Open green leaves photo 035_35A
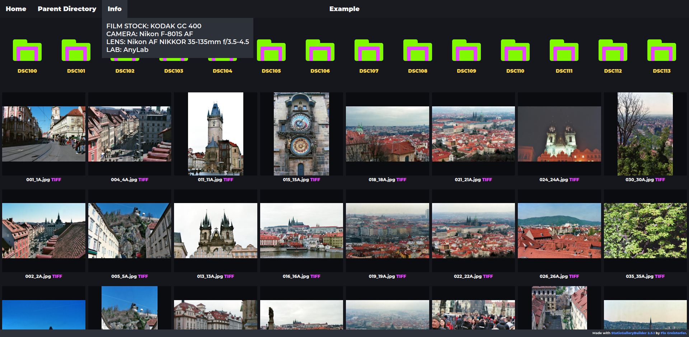 tap(645, 231)
